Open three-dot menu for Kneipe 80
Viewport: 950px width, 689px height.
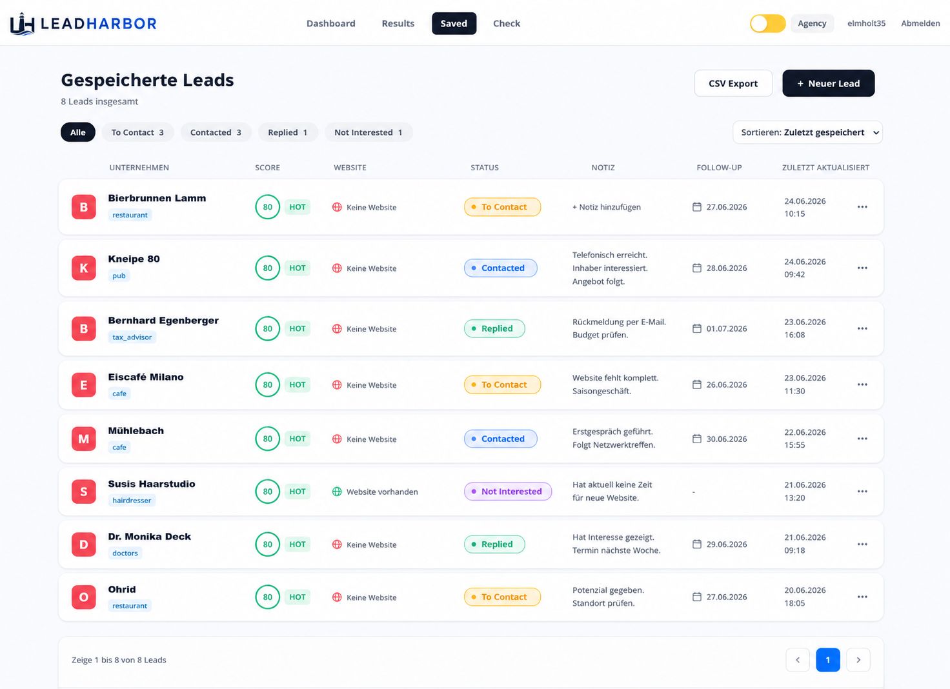(x=862, y=268)
